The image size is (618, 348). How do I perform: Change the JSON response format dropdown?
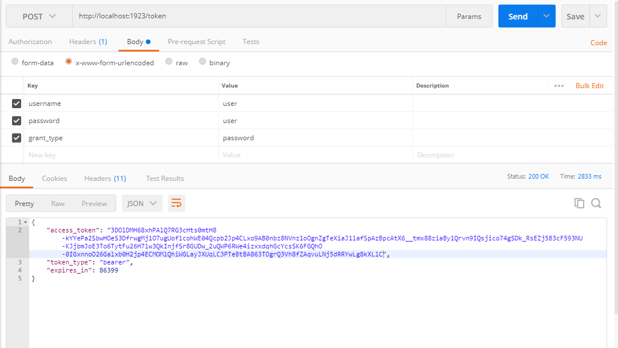tap(142, 203)
